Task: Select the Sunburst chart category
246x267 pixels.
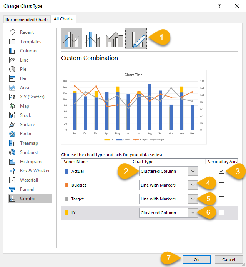Action: coord(29,152)
